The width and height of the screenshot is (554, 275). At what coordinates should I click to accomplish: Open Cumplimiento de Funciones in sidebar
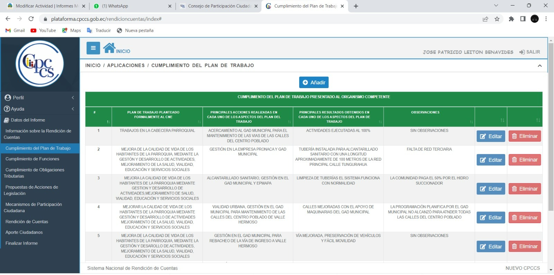[32, 159]
